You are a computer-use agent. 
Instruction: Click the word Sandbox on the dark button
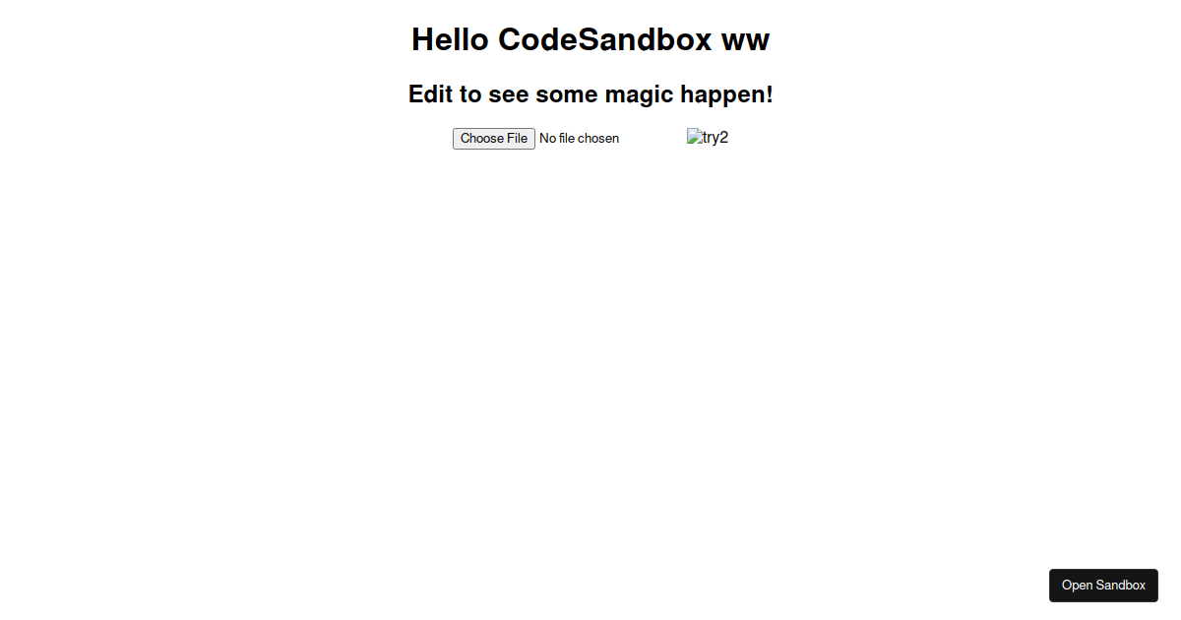1121,586
